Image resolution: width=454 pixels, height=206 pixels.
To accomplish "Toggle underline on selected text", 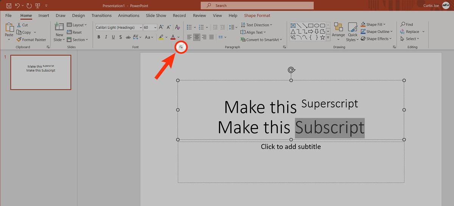I will coord(113,37).
